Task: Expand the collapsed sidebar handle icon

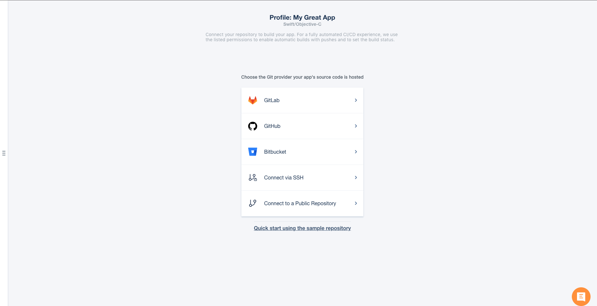Action: pyautogui.click(x=4, y=153)
